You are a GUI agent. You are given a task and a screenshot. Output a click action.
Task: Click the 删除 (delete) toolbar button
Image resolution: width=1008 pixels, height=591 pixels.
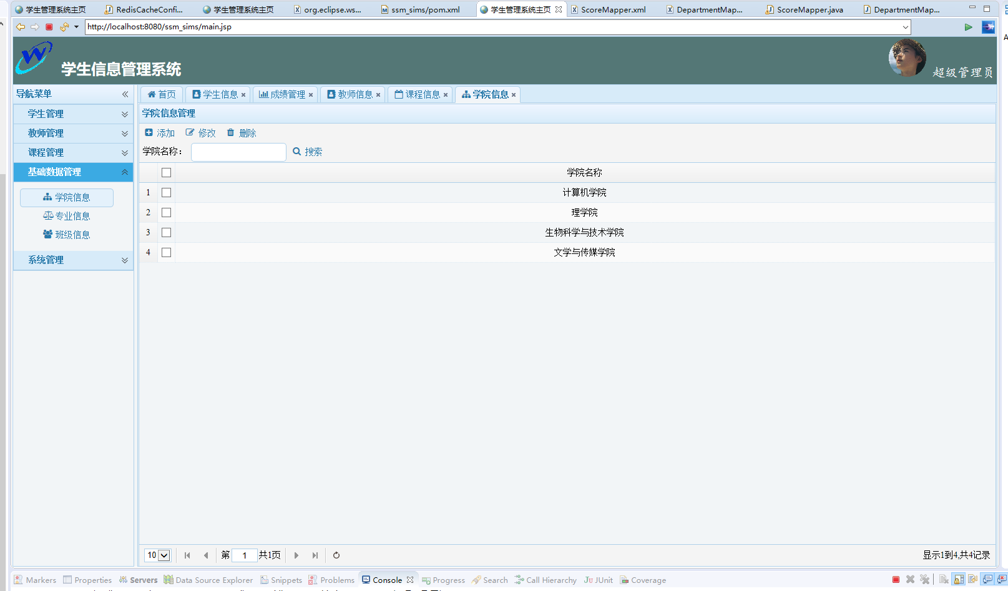pyautogui.click(x=242, y=133)
